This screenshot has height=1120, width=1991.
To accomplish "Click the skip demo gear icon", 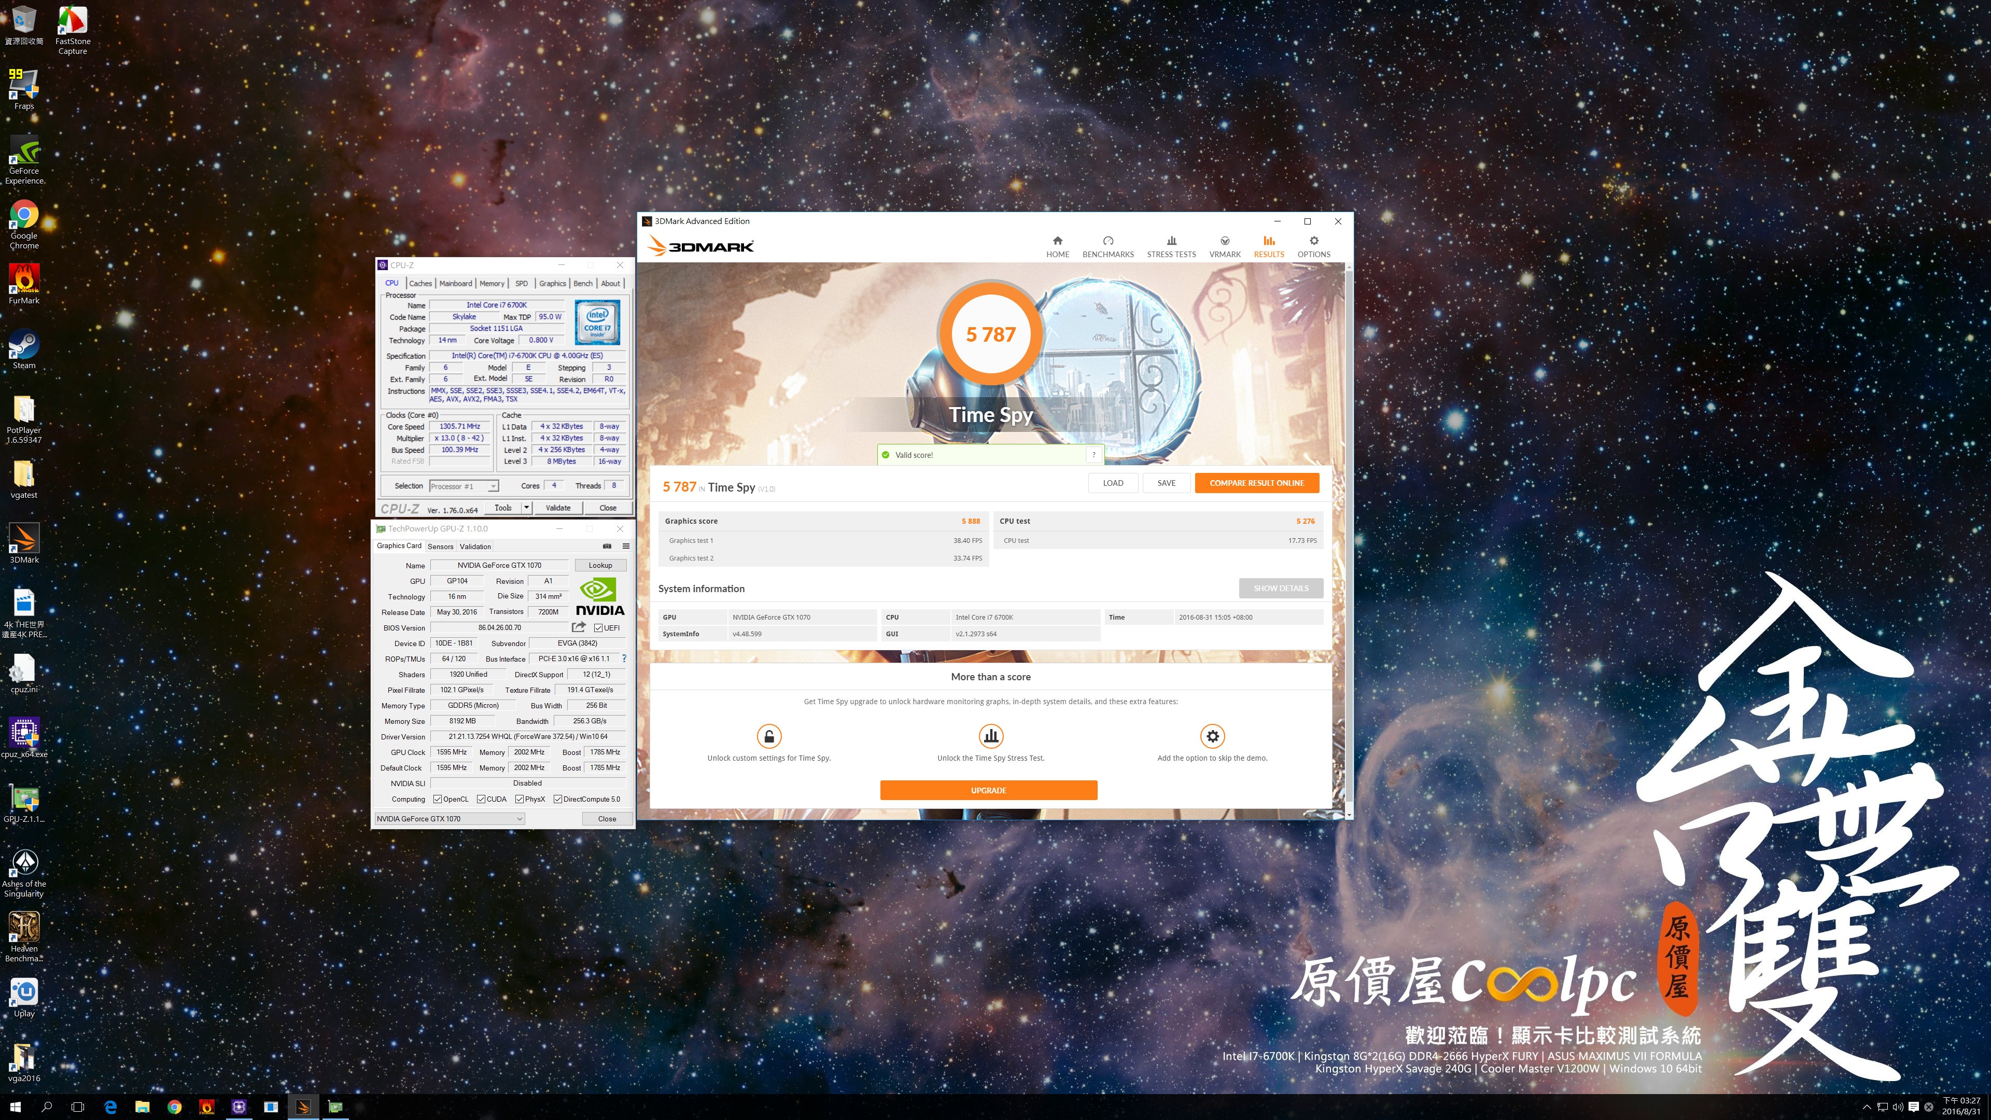I will (1212, 736).
